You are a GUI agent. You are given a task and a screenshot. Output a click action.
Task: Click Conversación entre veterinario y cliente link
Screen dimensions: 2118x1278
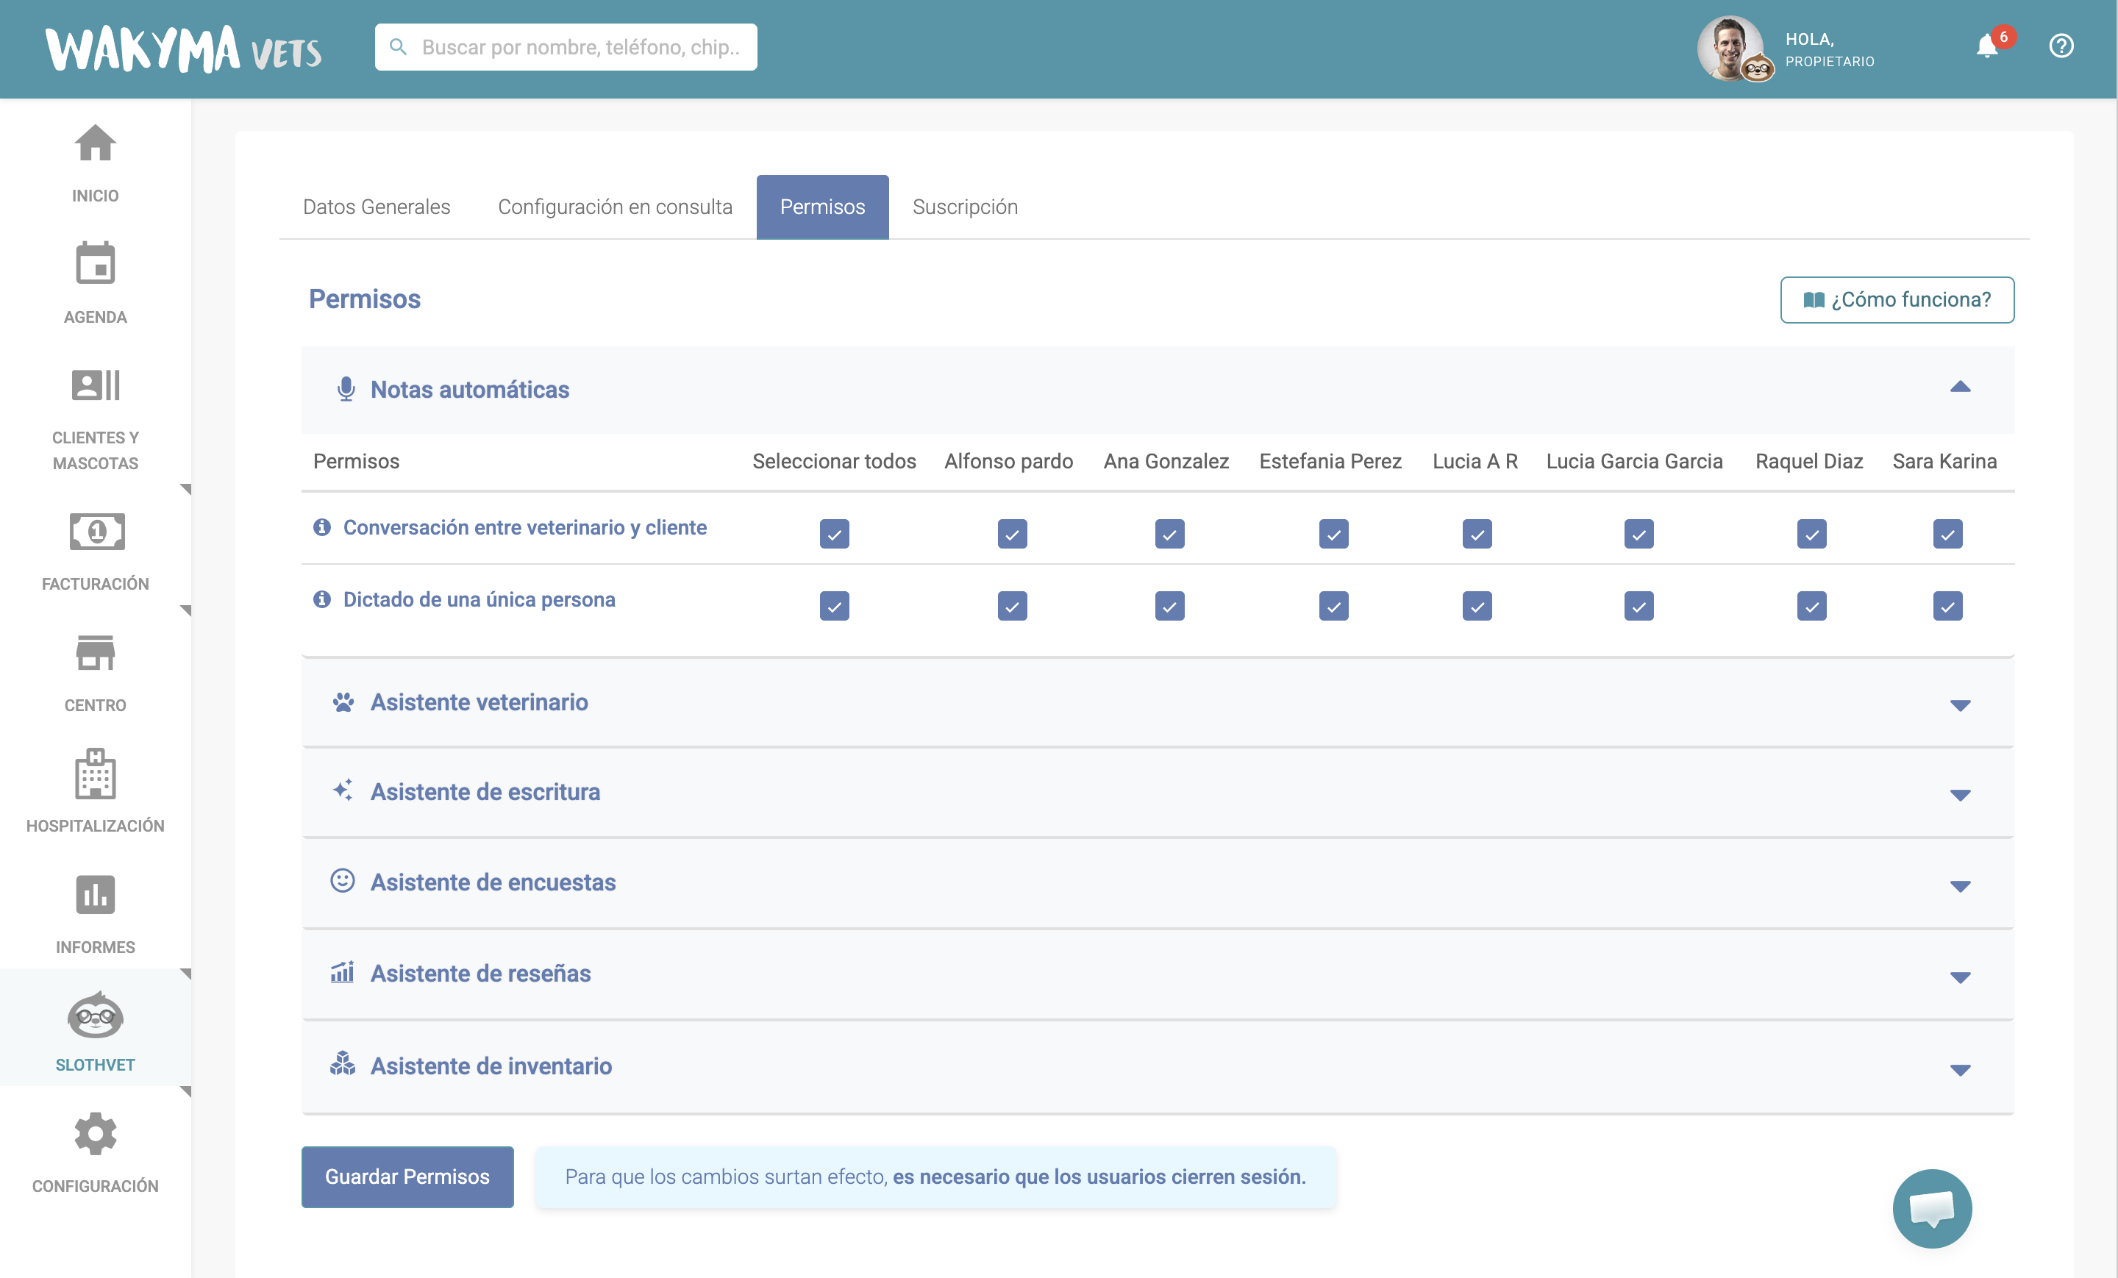pos(524,526)
